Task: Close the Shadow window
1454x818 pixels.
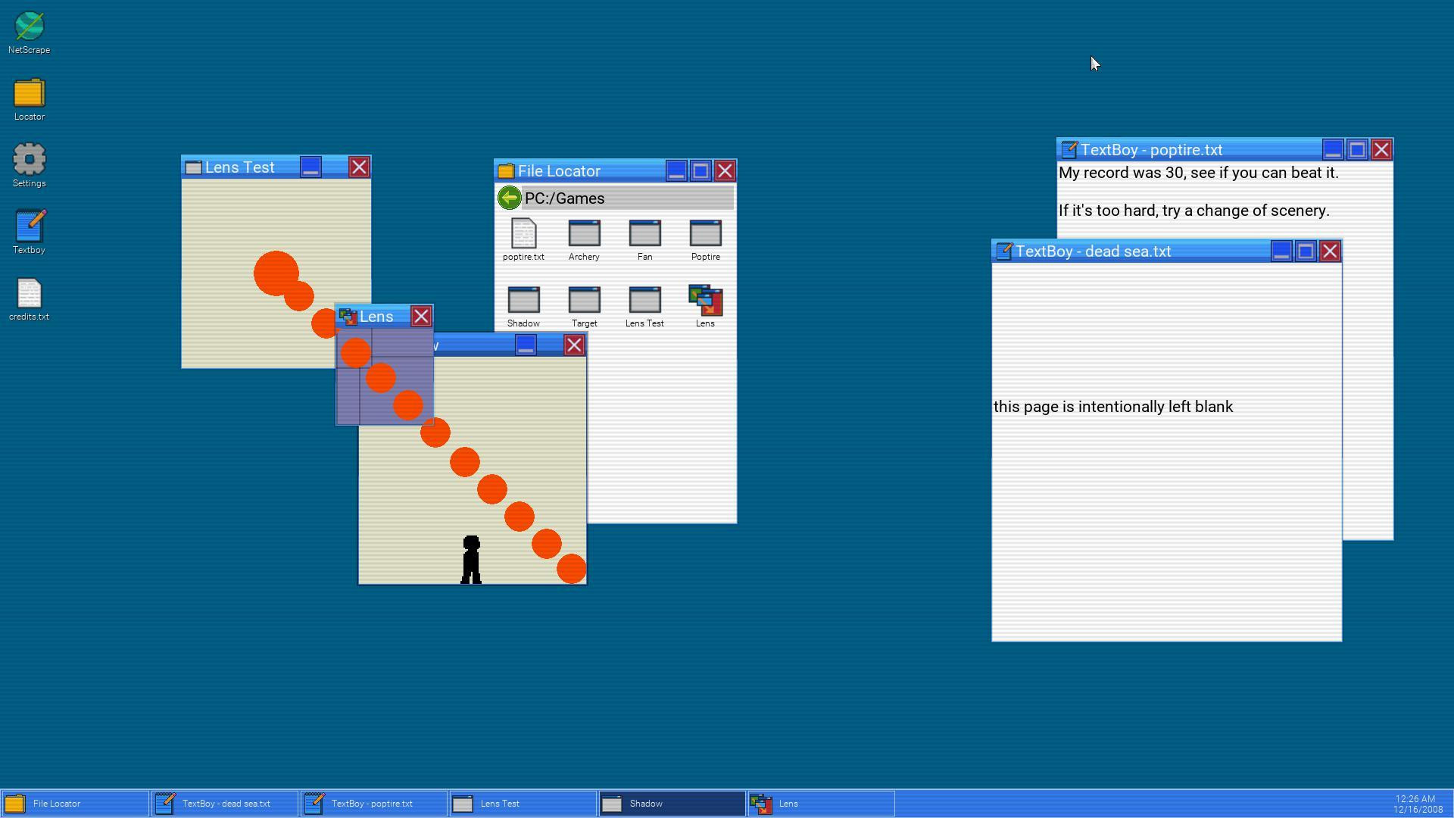Action: 574,345
